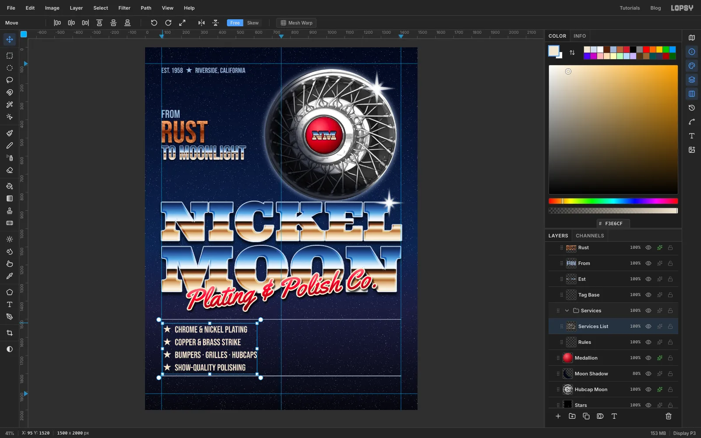The width and height of the screenshot is (701, 438).
Task: Delete layer using the trash icon
Action: click(x=669, y=416)
